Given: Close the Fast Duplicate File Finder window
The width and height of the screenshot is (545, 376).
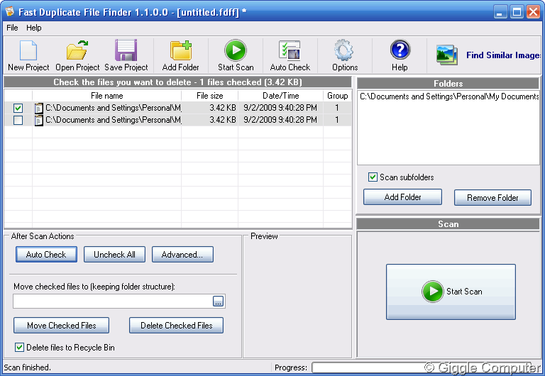Looking at the screenshot, I should [x=533, y=12].
